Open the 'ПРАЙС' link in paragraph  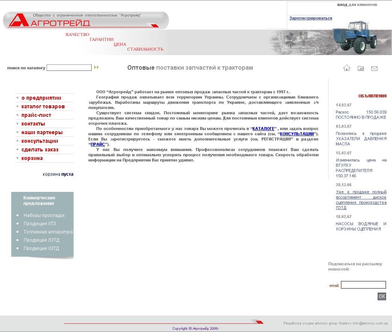98,144
